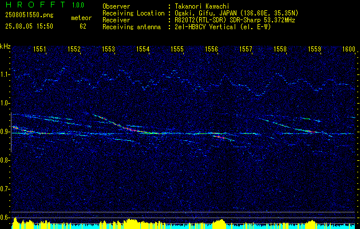Image resolution: width=360 pixels, height=229 pixels.
Task: Click the meteor count value 62
Action: [83, 26]
